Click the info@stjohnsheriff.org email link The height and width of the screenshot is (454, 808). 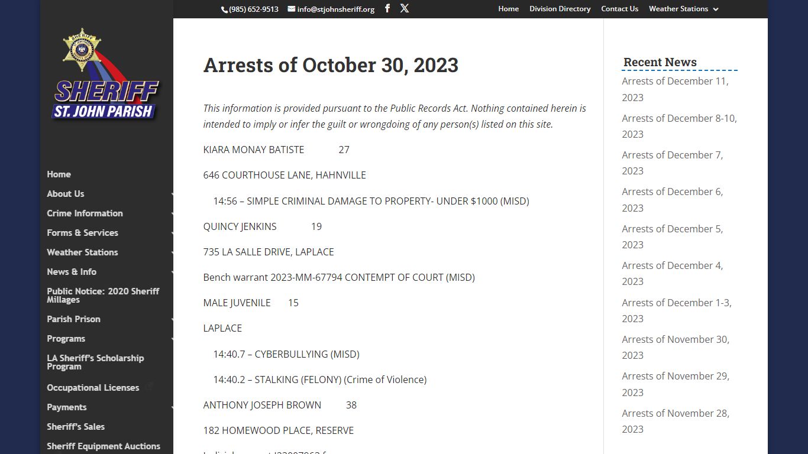click(x=336, y=9)
